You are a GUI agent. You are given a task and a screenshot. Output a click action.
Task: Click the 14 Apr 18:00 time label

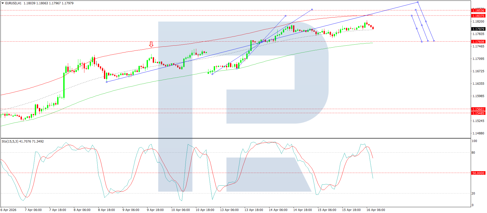click(x=302, y=210)
